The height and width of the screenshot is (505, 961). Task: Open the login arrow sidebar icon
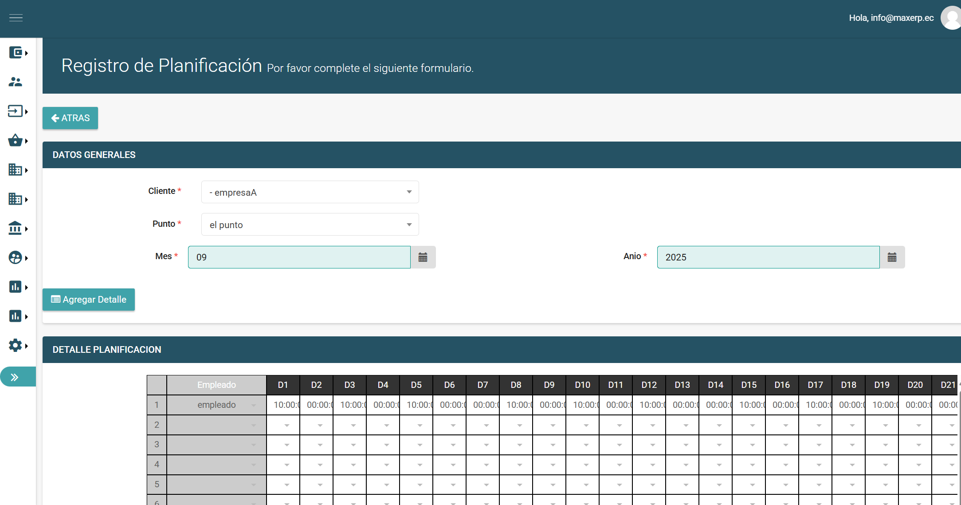tap(16, 111)
